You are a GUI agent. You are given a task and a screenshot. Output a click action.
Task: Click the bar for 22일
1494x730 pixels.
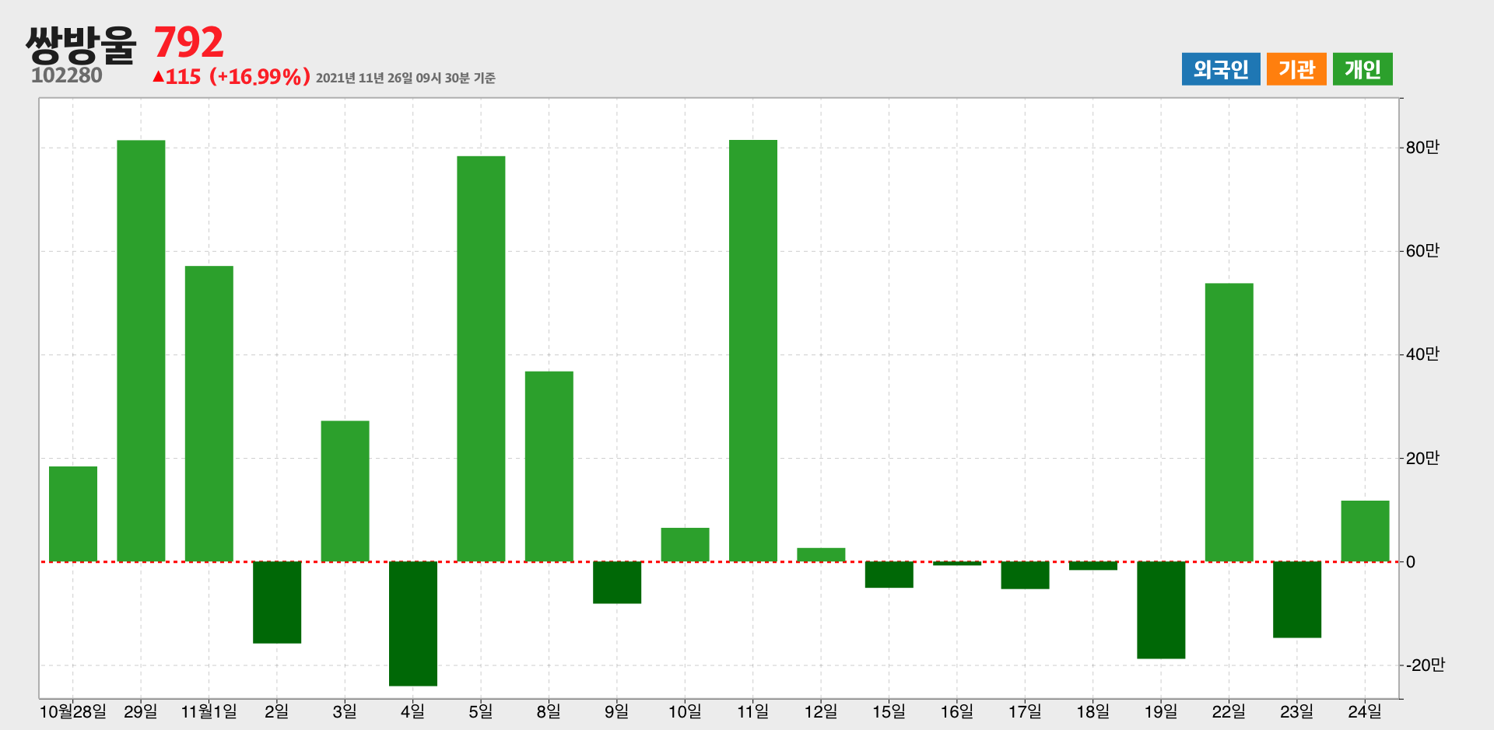[1229, 422]
